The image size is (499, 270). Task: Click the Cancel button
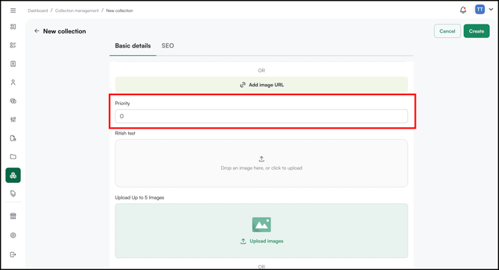(448, 31)
